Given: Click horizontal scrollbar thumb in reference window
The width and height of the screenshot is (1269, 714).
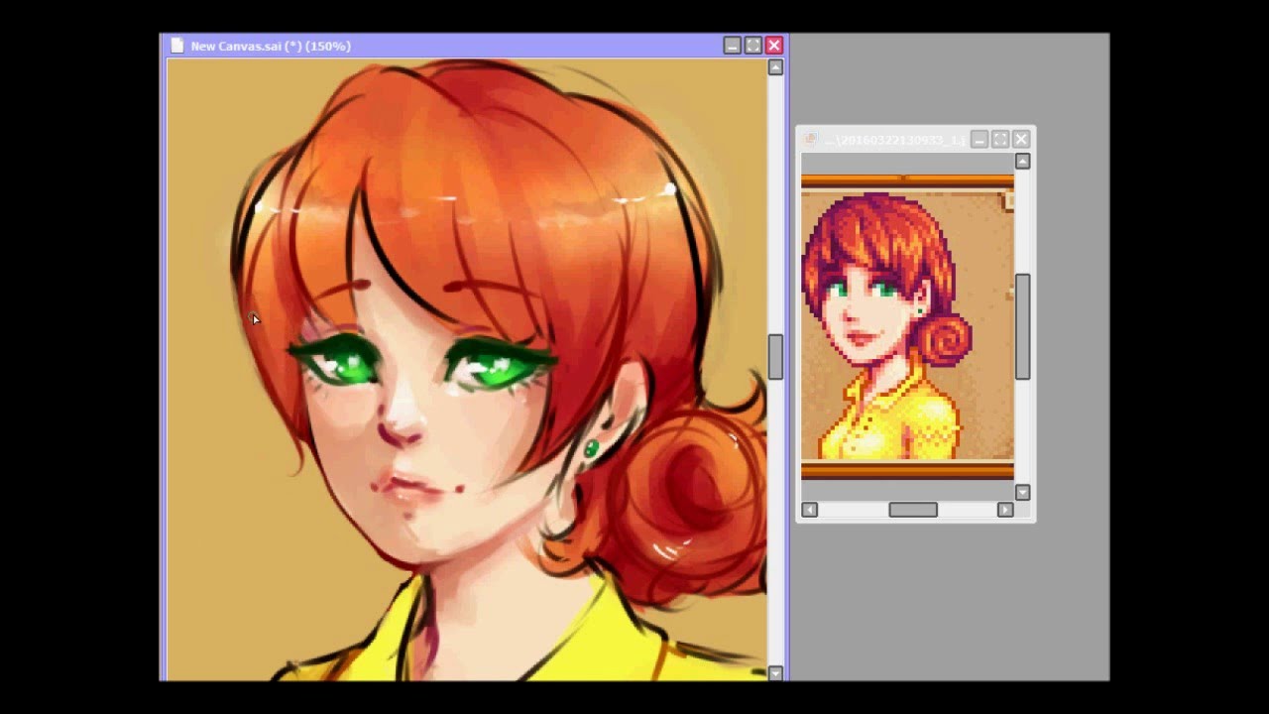Looking at the screenshot, I should [x=913, y=510].
